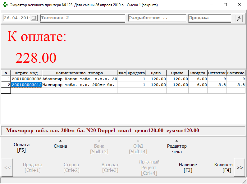Select the Льготный Рецепт mode

tap(149, 168)
